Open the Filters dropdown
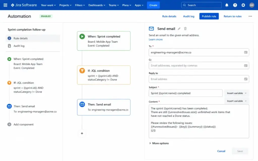258x161 pixels. [80, 5]
